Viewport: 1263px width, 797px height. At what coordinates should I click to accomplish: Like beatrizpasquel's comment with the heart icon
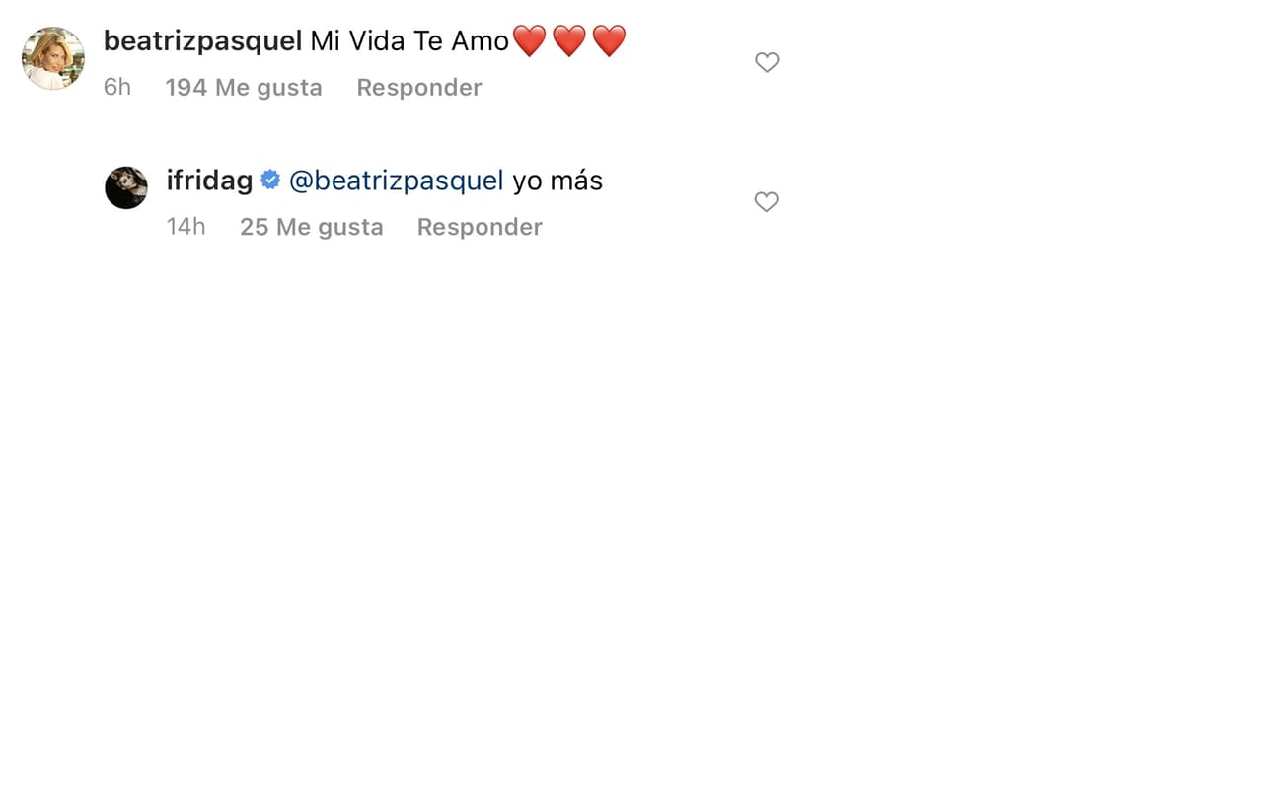pos(767,61)
